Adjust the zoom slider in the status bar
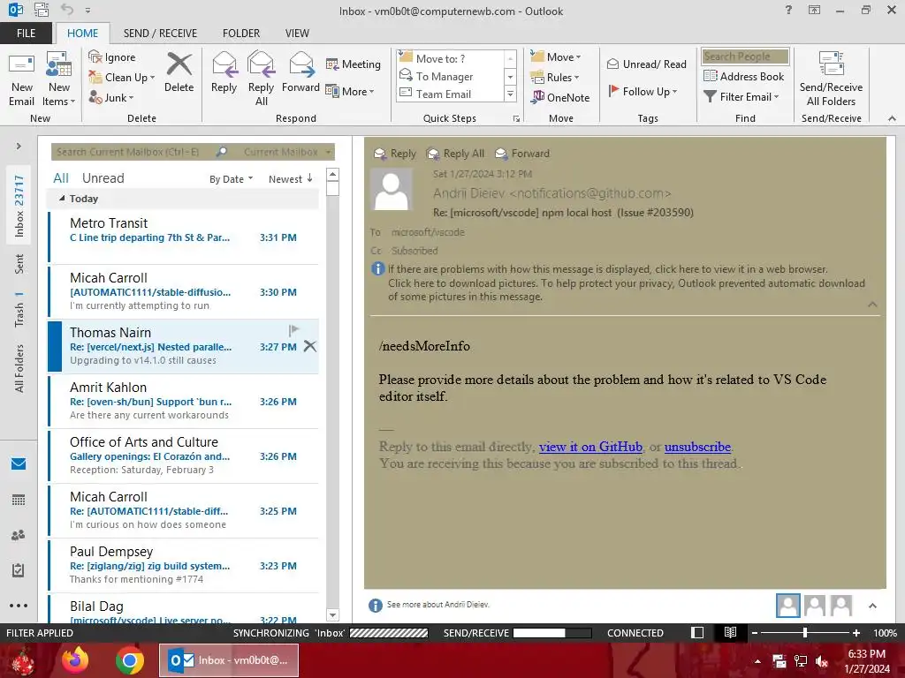This screenshot has width=905, height=678. click(804, 633)
